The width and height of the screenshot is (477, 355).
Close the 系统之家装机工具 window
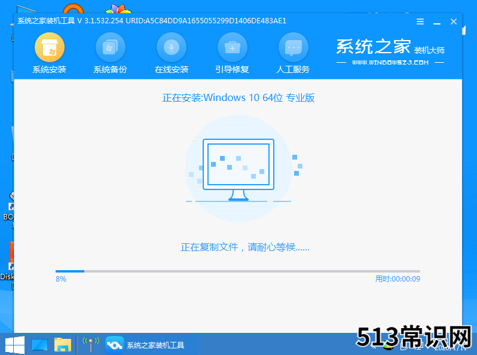[454, 22]
